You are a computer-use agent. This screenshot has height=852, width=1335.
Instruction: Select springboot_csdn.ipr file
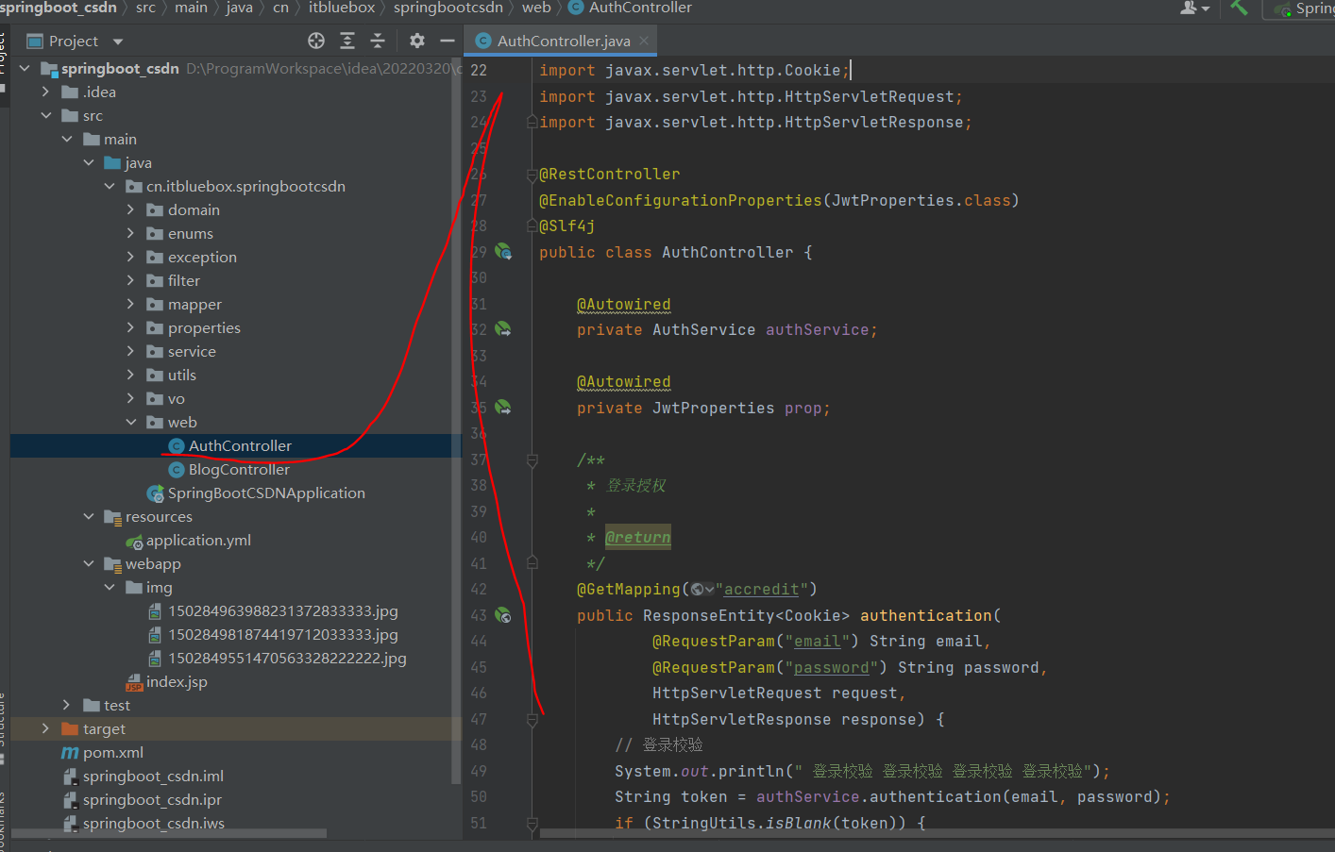152,799
